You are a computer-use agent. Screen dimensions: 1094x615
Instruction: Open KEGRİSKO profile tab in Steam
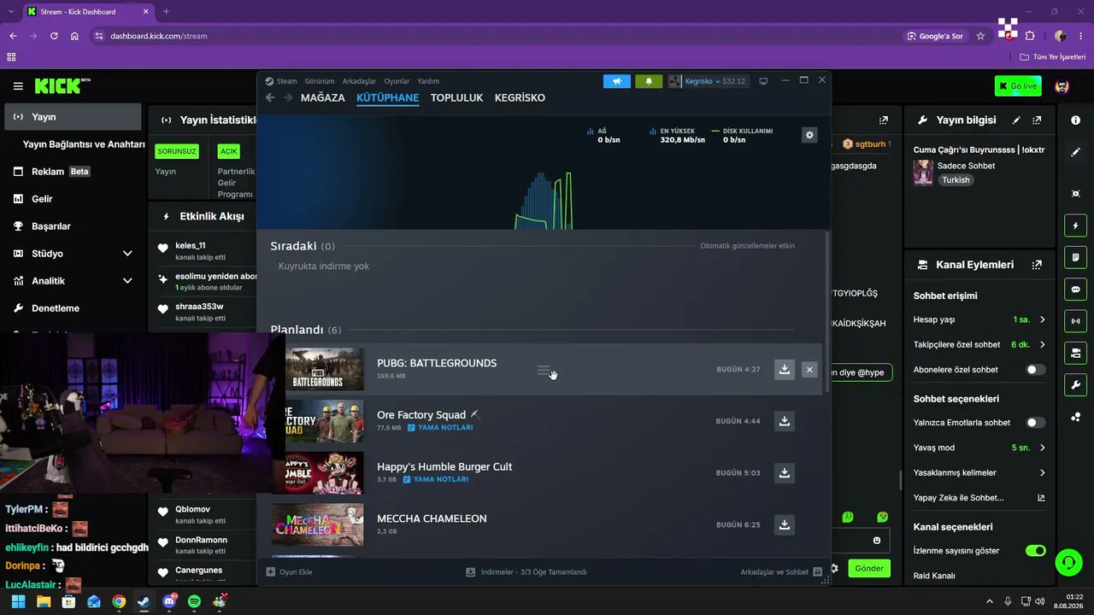pyautogui.click(x=520, y=97)
